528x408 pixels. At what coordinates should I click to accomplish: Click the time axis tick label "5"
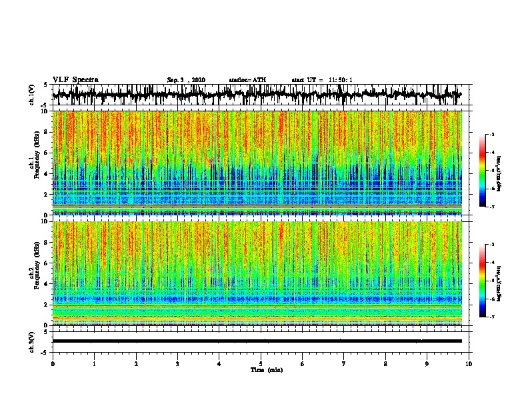(x=261, y=364)
